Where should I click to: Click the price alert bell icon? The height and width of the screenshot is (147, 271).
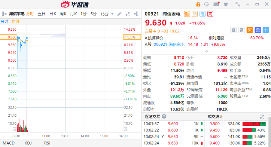click(x=233, y=30)
